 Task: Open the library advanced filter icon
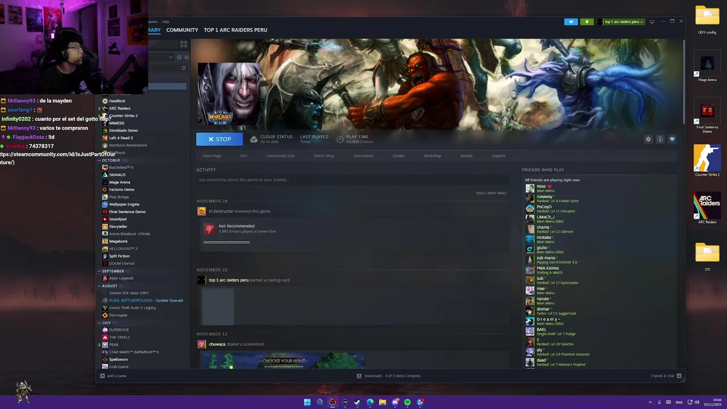tap(183, 68)
